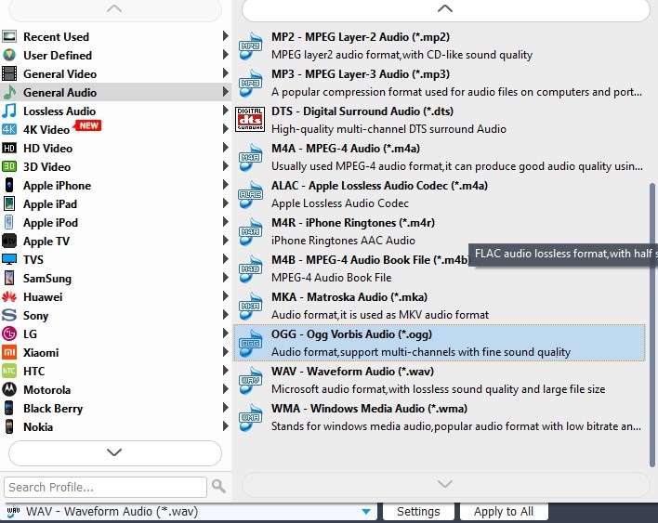Image resolution: width=658 pixels, height=523 pixels.
Task: Click the TVS monitor icon
Action: (9, 259)
